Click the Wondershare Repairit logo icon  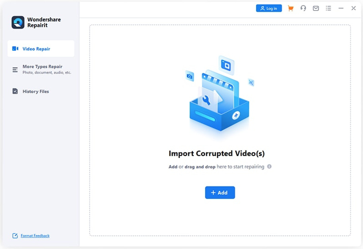click(18, 22)
